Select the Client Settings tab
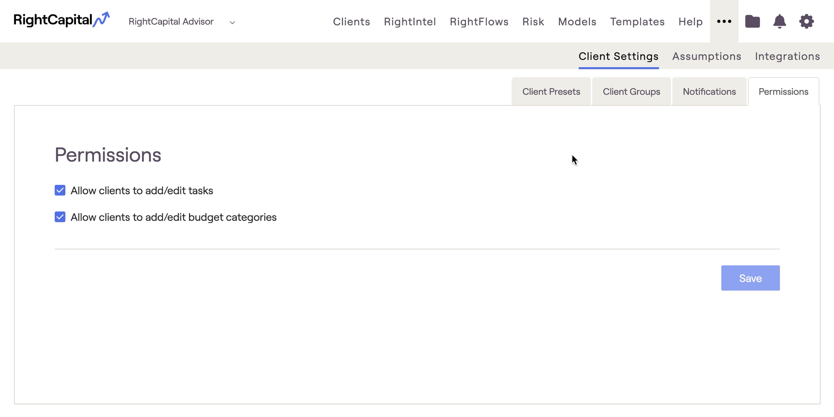The width and height of the screenshot is (834, 417). [x=618, y=56]
